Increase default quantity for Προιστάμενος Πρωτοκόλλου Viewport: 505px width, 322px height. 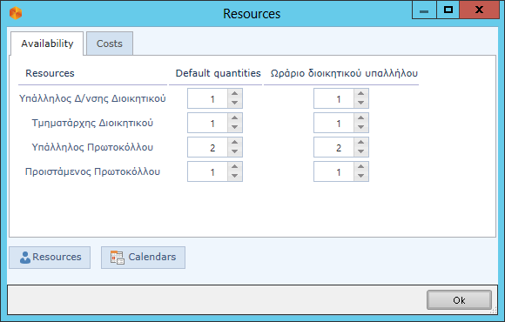tap(235, 167)
